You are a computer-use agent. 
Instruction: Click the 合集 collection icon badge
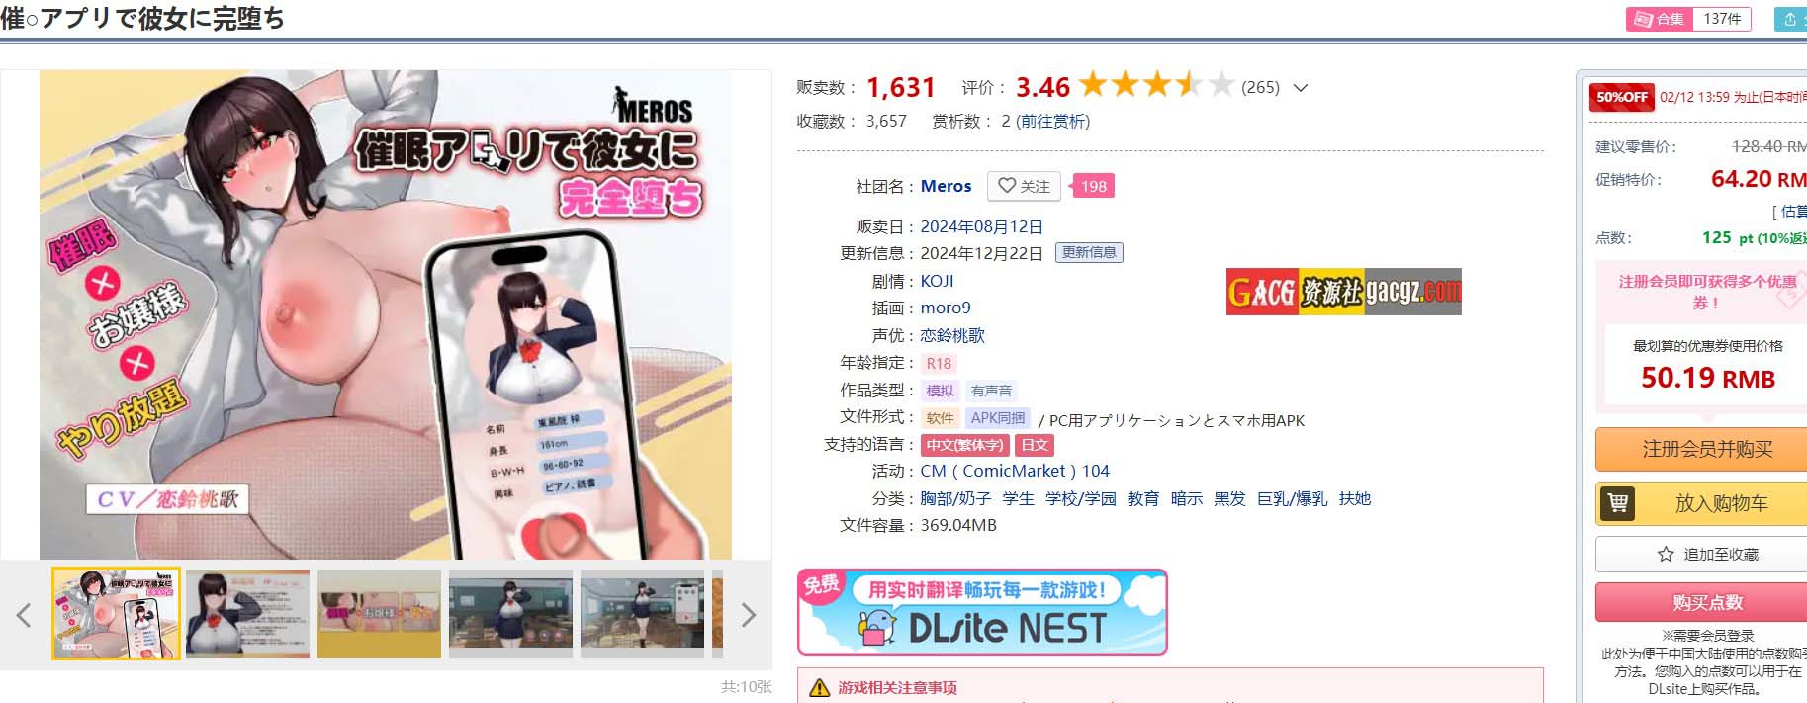coord(1659,19)
